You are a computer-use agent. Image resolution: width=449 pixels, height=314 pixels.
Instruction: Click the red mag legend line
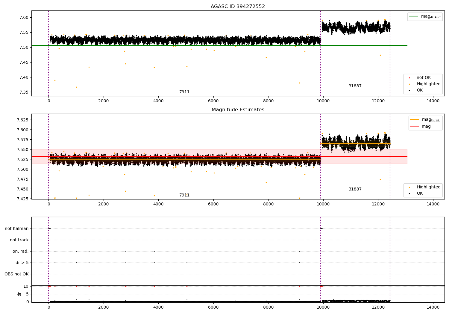[415, 126]
